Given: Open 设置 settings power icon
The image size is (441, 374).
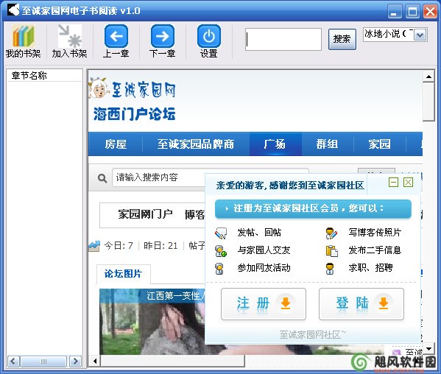Looking at the screenshot, I should [x=209, y=36].
